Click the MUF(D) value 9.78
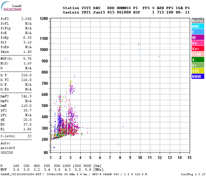The width and height of the screenshot is (206, 176). 27,59
